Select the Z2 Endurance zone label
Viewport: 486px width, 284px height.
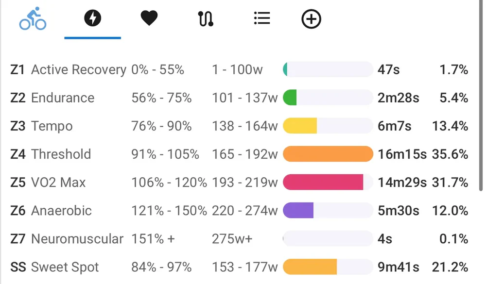click(x=63, y=98)
